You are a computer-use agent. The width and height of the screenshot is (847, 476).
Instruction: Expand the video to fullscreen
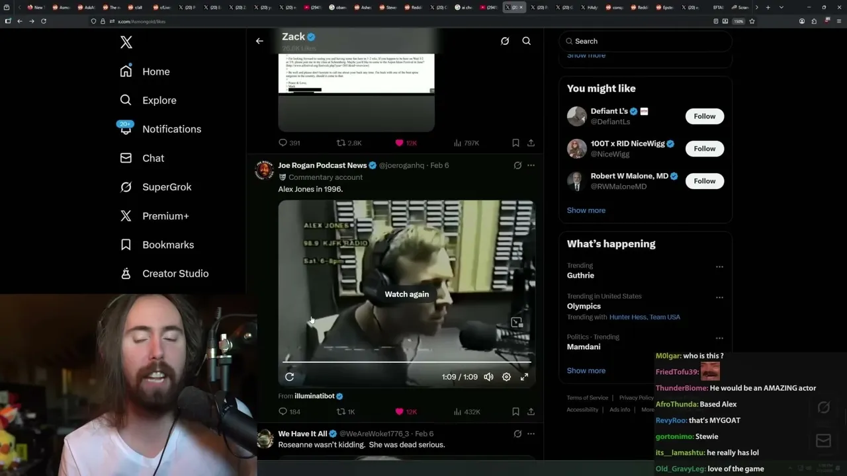[524, 377]
